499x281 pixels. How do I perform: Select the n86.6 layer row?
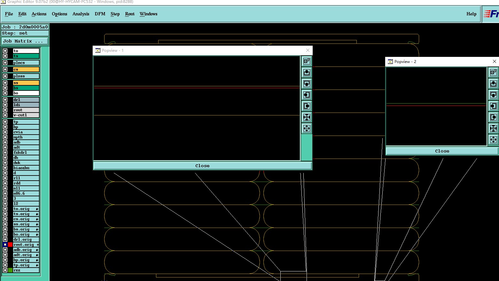point(26,193)
